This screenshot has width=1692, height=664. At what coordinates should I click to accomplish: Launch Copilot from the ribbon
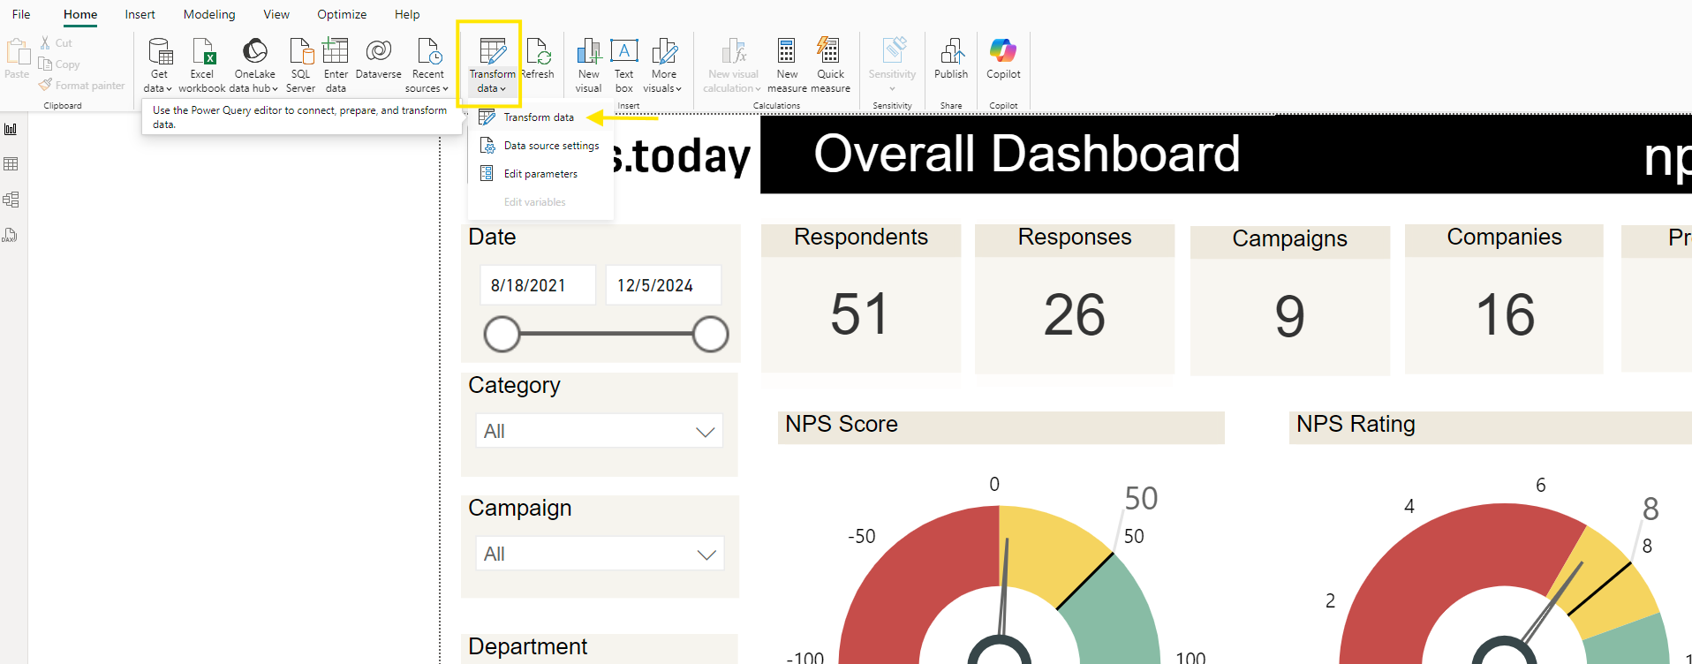tap(1003, 53)
